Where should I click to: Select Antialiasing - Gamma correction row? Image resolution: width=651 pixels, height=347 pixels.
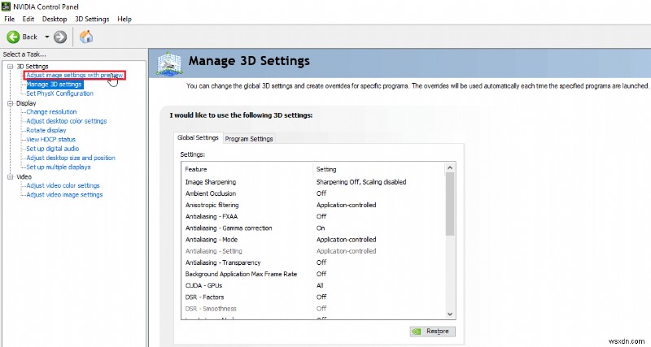pyautogui.click(x=313, y=228)
